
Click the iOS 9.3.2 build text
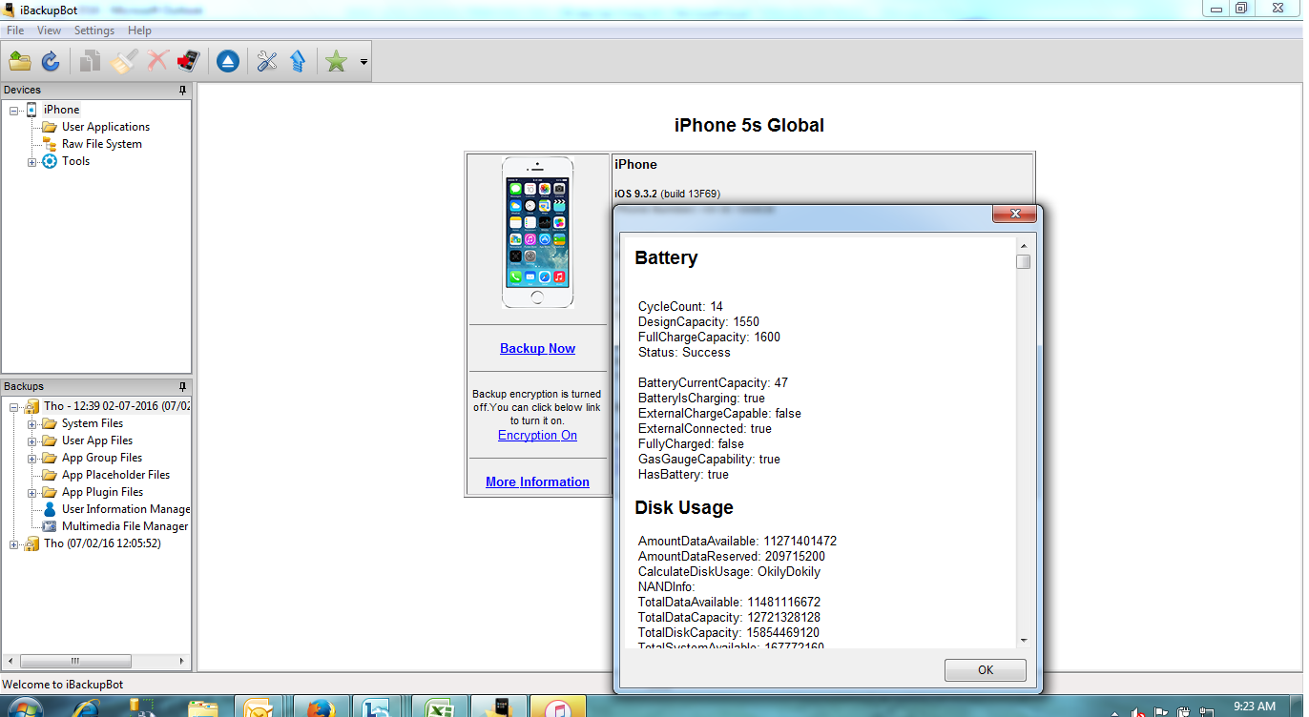pyautogui.click(x=667, y=194)
